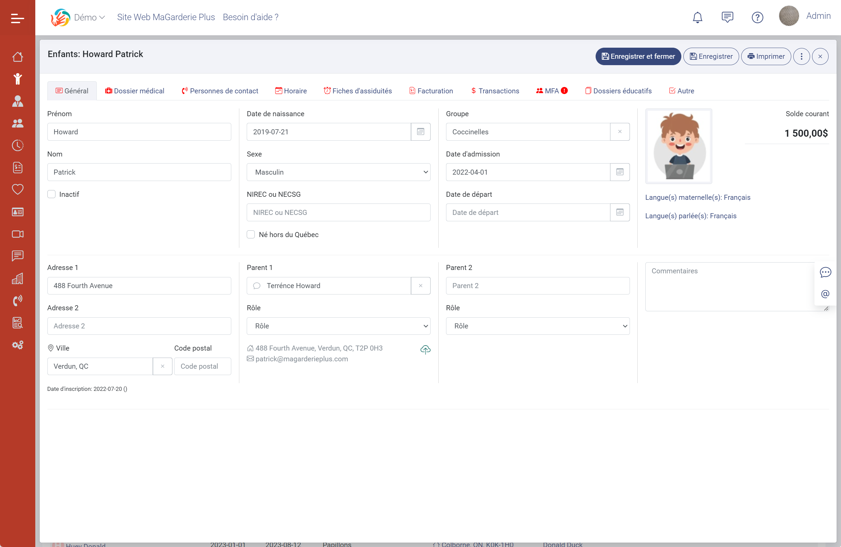
Task: Click the cloud upload address icon
Action: pyautogui.click(x=425, y=349)
